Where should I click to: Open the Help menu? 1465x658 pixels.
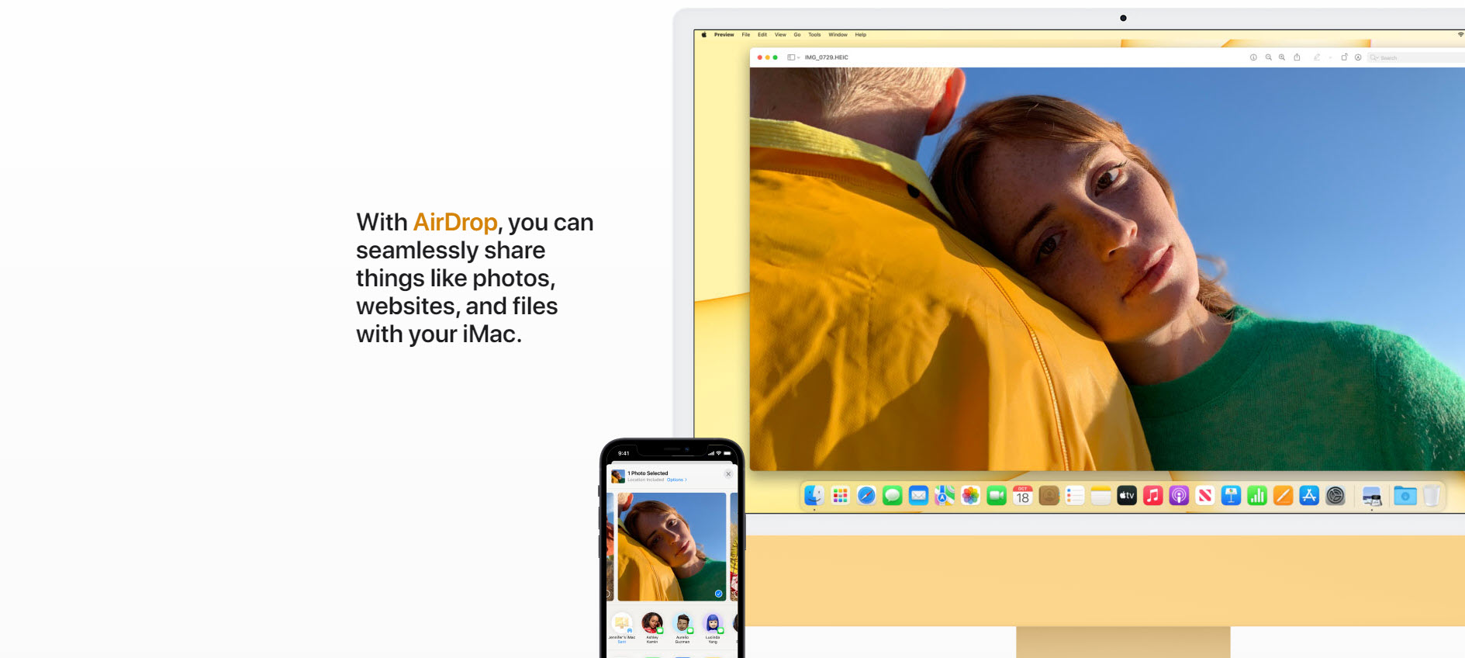click(861, 35)
